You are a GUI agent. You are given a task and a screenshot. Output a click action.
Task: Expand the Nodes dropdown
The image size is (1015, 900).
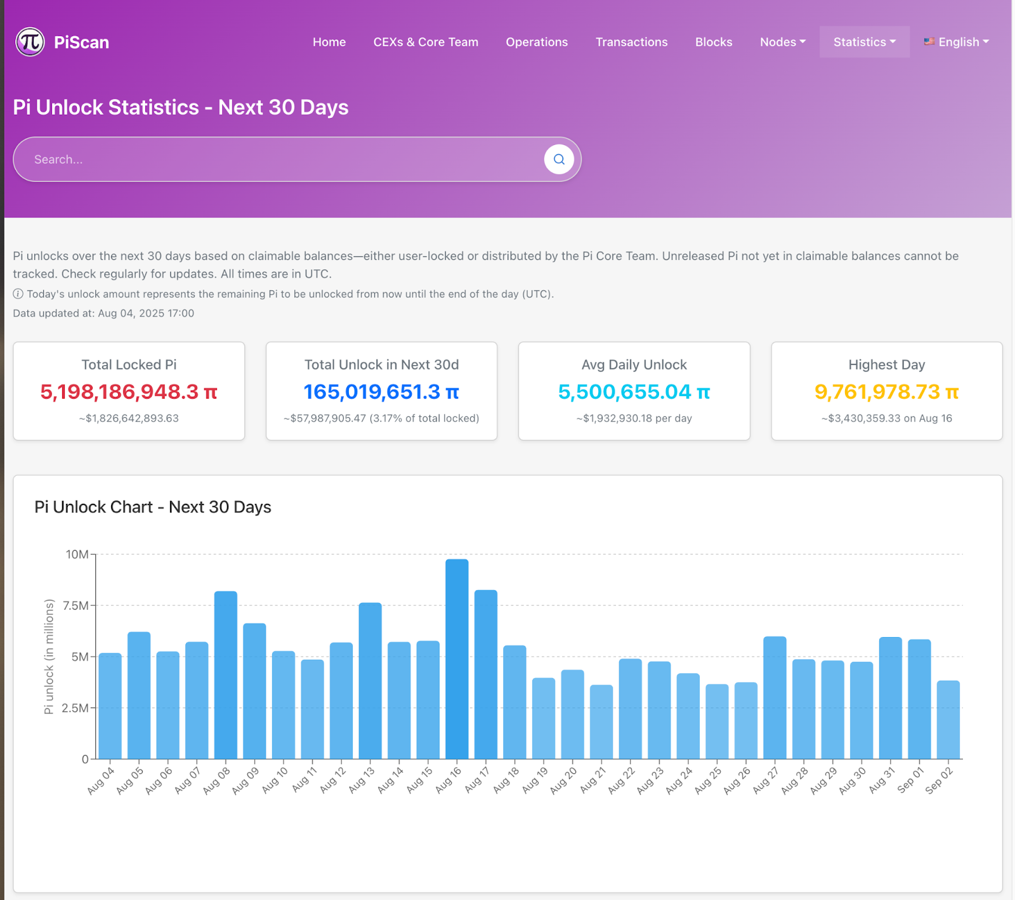[782, 42]
